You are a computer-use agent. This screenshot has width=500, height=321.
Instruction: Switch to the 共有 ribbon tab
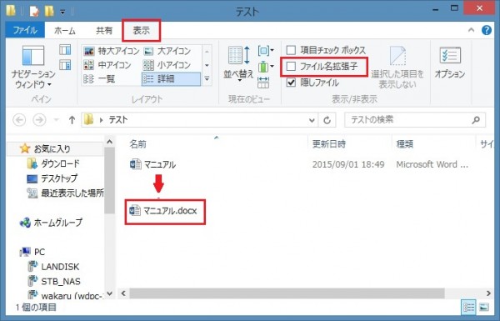(x=104, y=31)
